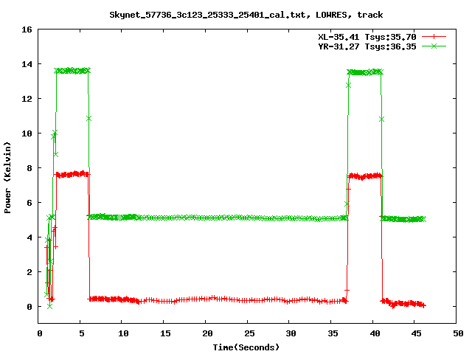Click the y-axis tick label 16
The image size is (472, 354).
pos(27,29)
